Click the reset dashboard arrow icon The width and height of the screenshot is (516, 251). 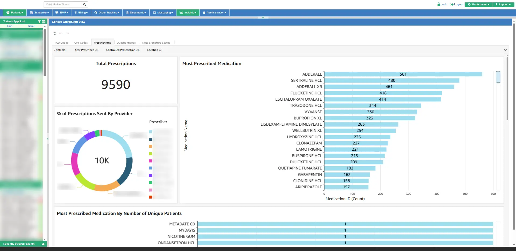tap(55, 33)
